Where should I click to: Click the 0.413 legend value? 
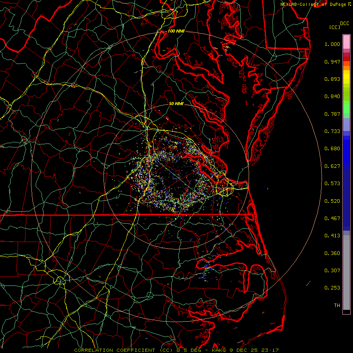(332, 236)
